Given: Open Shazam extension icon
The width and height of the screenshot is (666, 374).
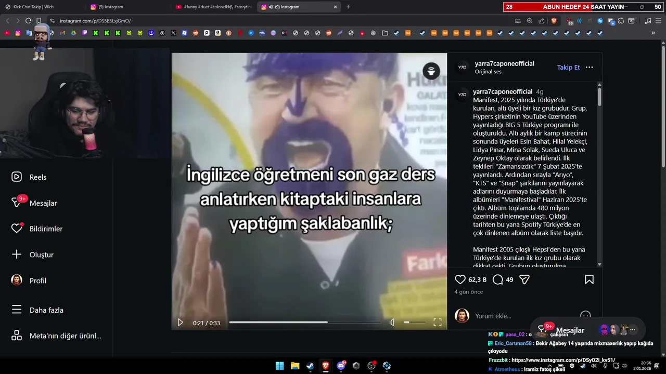Looking at the screenshot, I should click(x=600, y=21).
